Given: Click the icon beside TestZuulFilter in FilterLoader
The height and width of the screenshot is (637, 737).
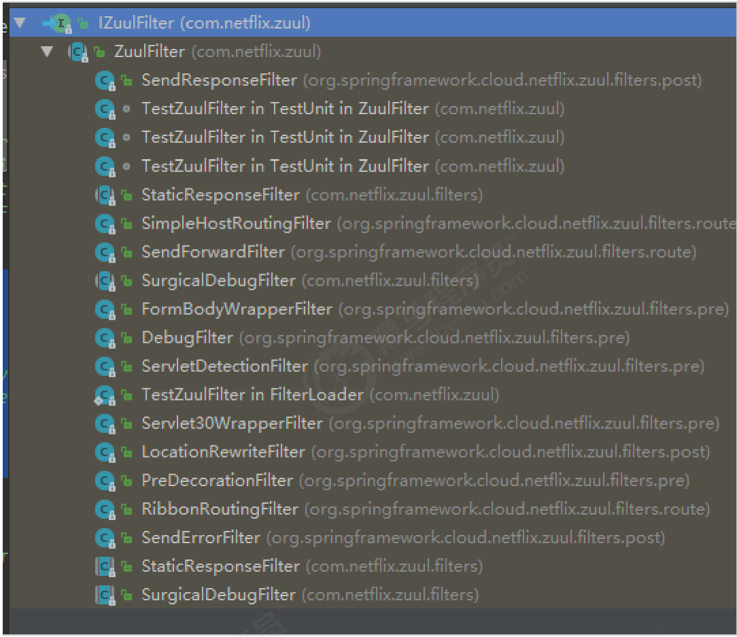Looking at the screenshot, I should point(105,395).
